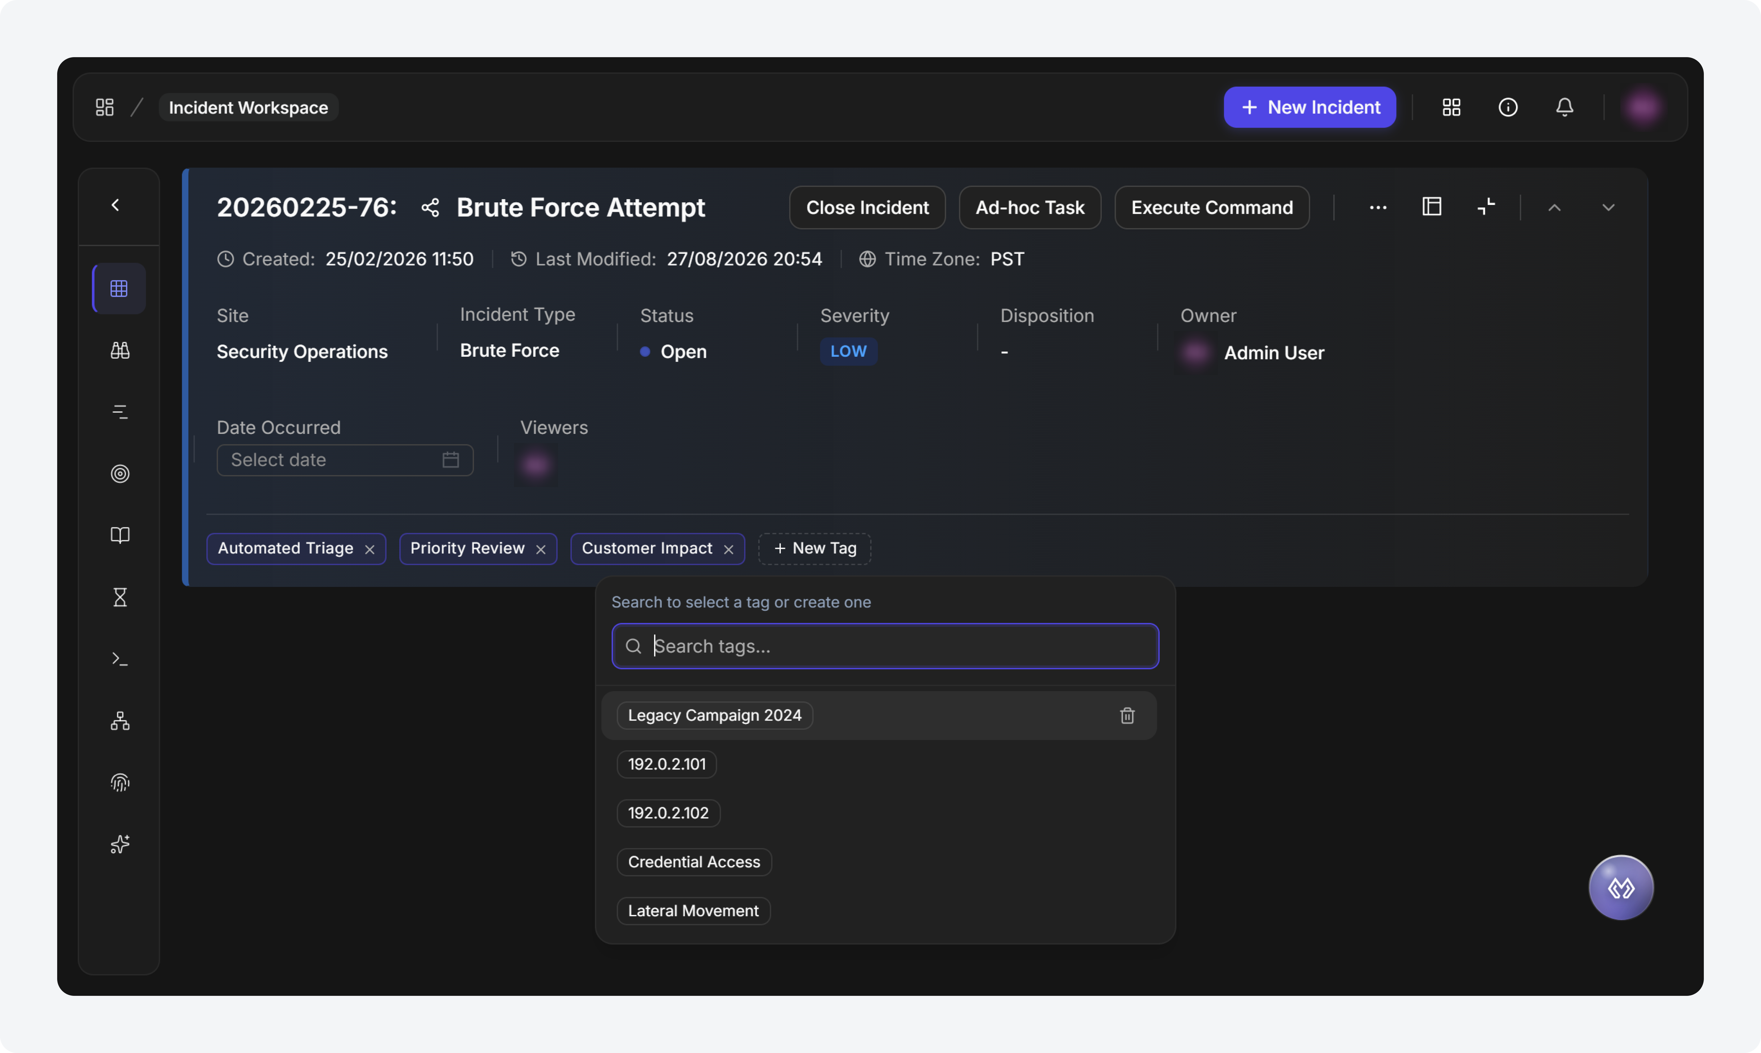Select the table grid view in sidebar
This screenshot has height=1053, width=1761.
click(119, 289)
